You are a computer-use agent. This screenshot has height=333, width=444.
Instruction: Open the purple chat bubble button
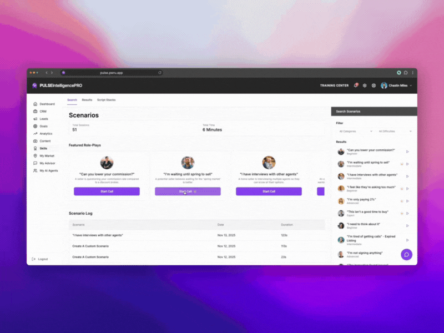(x=407, y=255)
